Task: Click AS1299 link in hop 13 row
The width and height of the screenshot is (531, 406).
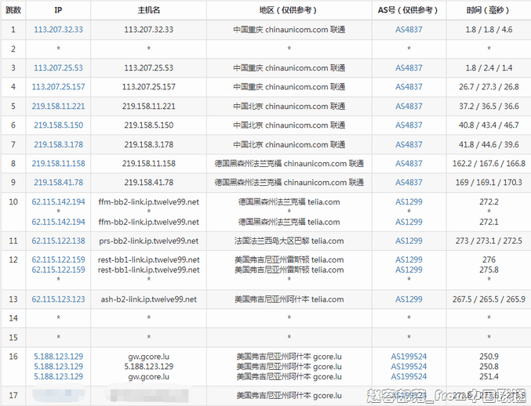Action: click(409, 299)
